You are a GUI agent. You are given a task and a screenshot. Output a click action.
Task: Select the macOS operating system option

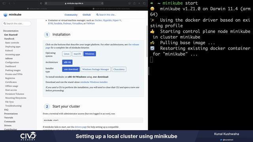click(x=77, y=54)
